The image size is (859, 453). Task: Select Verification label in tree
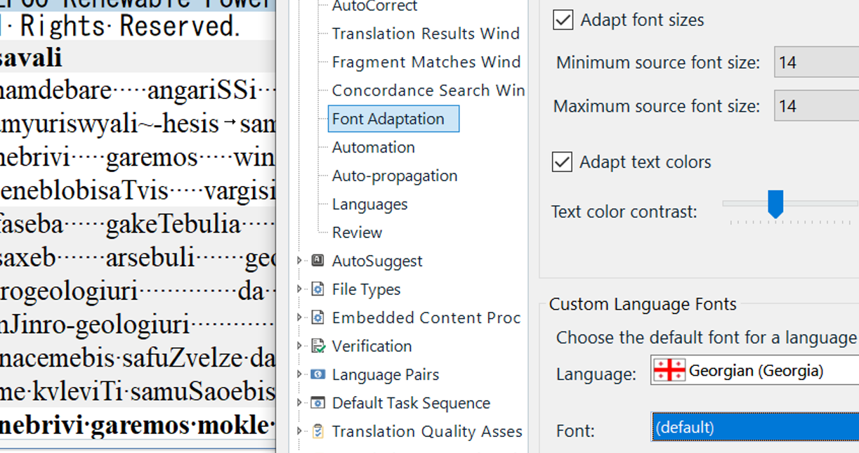click(x=372, y=346)
